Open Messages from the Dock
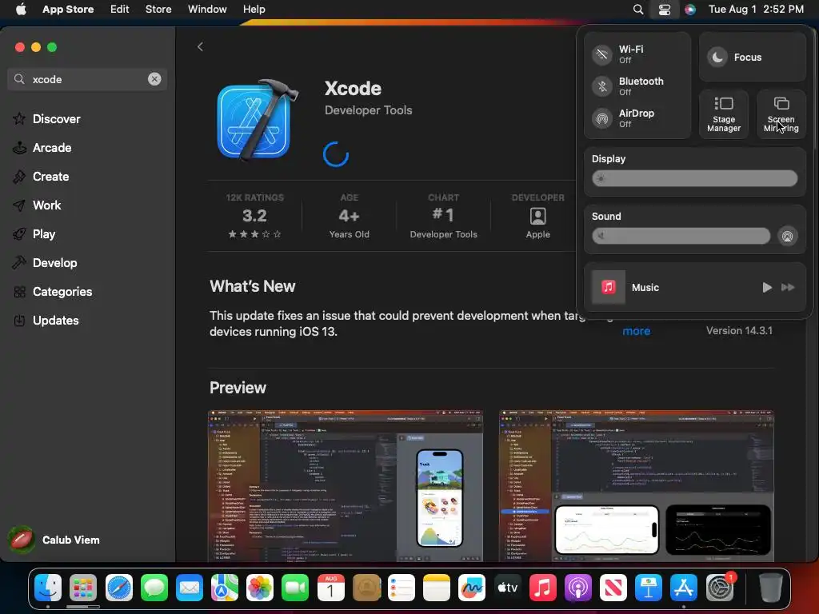The width and height of the screenshot is (819, 614). point(154,588)
